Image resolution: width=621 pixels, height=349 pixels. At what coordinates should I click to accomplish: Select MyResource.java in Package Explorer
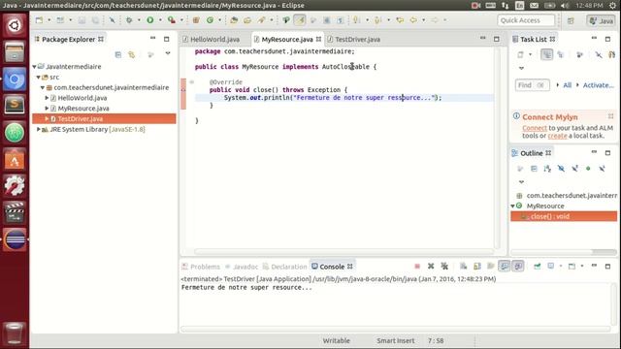pyautogui.click(x=83, y=109)
